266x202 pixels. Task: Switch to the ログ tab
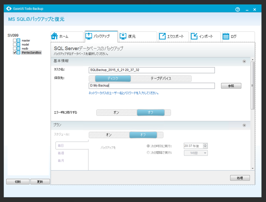point(239,36)
